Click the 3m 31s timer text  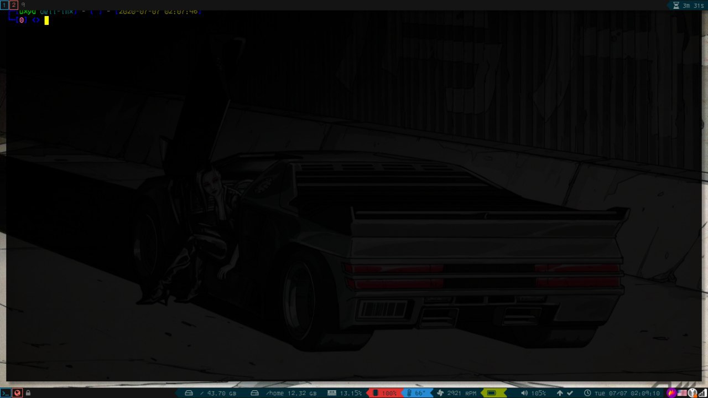(694, 6)
